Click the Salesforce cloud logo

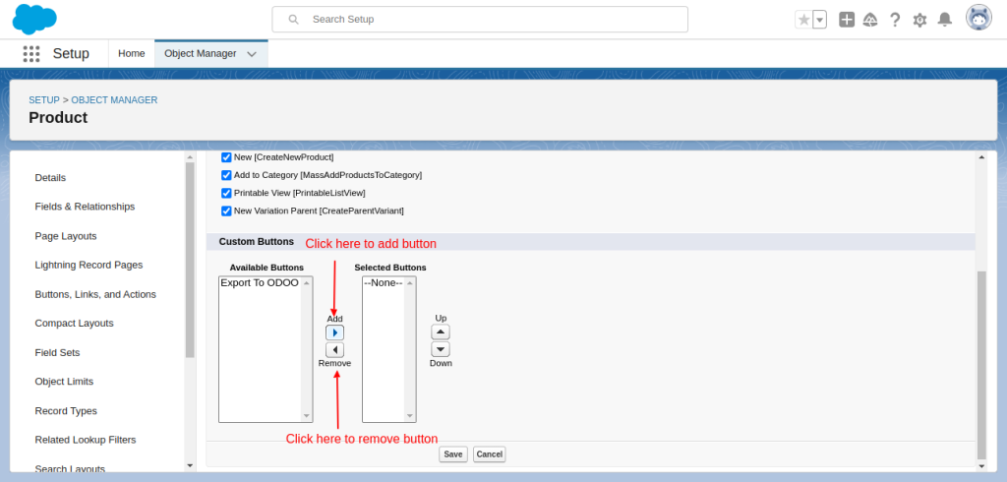[x=34, y=19]
